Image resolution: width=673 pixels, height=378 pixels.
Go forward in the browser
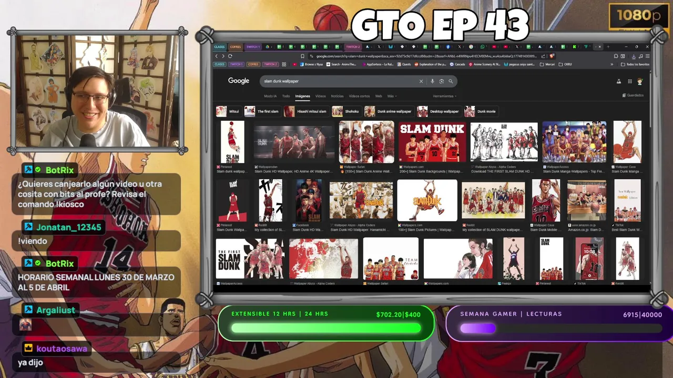coord(223,56)
